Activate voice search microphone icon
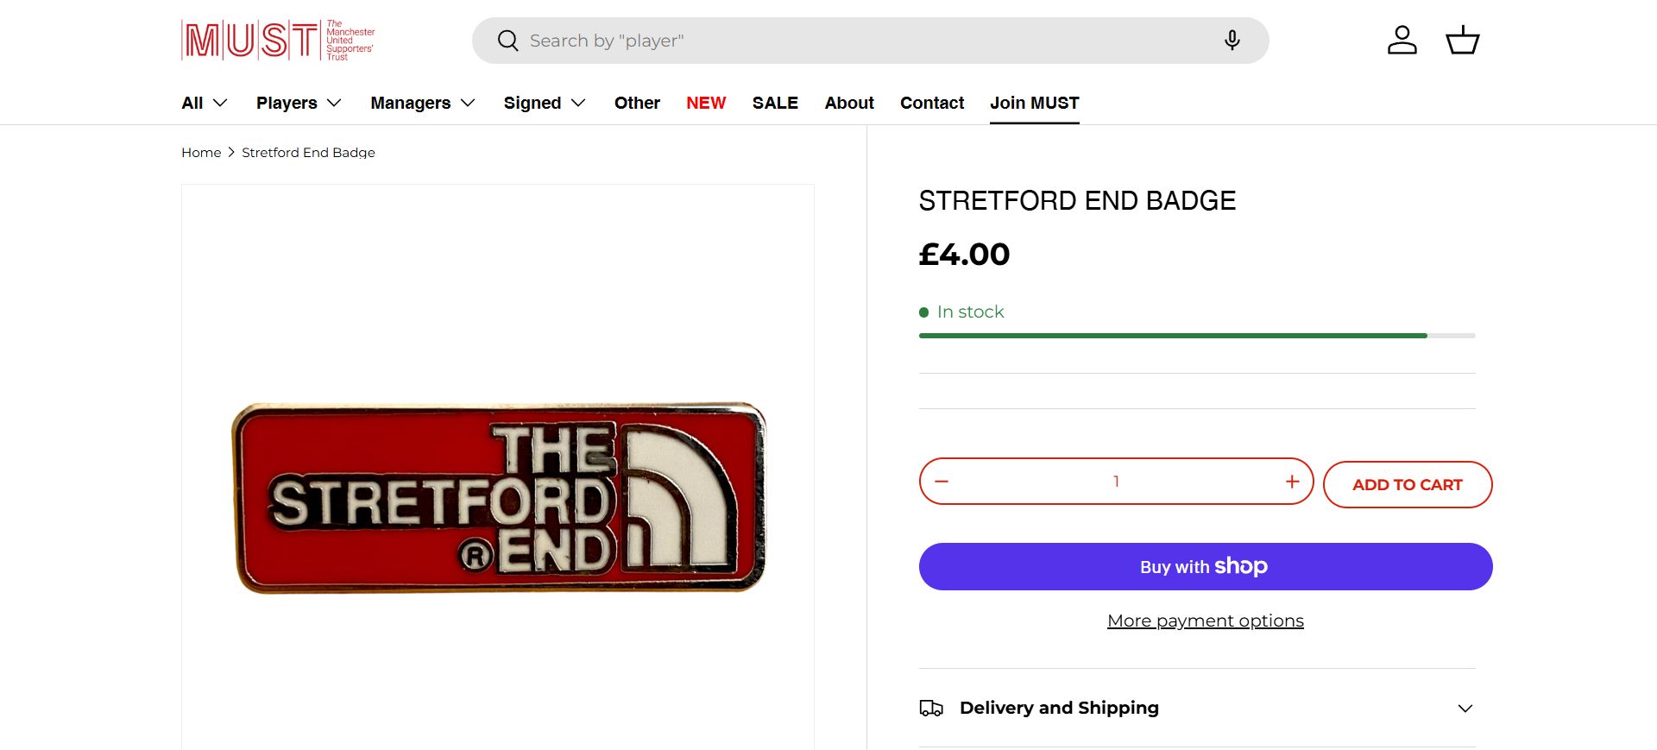 [1232, 41]
